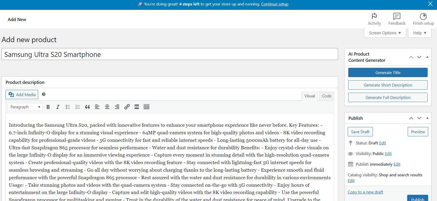Click the Generate Full Description button
Image resolution: width=437 pixels, height=201 pixels.
coord(388,98)
